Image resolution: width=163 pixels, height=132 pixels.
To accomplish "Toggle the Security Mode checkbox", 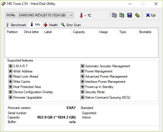I will pyautogui.click(x=82, y=92).
